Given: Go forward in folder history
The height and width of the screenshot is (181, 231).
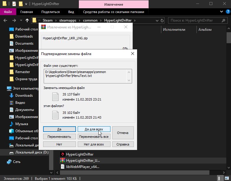Looking at the screenshot, I should coord(14,20).
